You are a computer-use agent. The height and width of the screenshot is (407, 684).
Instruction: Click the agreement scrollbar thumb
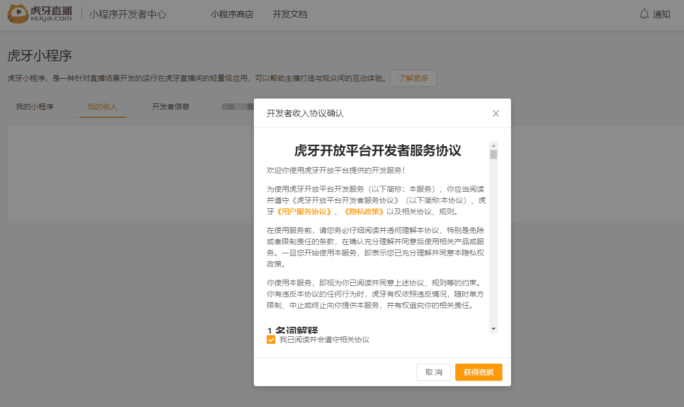(493, 155)
